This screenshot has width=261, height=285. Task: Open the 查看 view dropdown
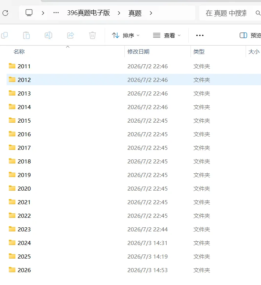click(167, 35)
